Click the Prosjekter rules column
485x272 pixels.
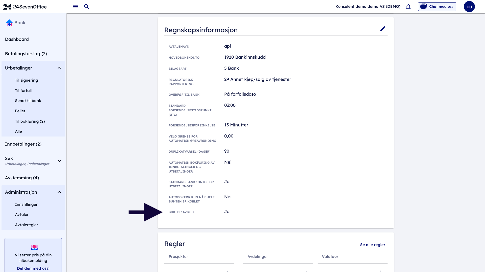(178, 257)
